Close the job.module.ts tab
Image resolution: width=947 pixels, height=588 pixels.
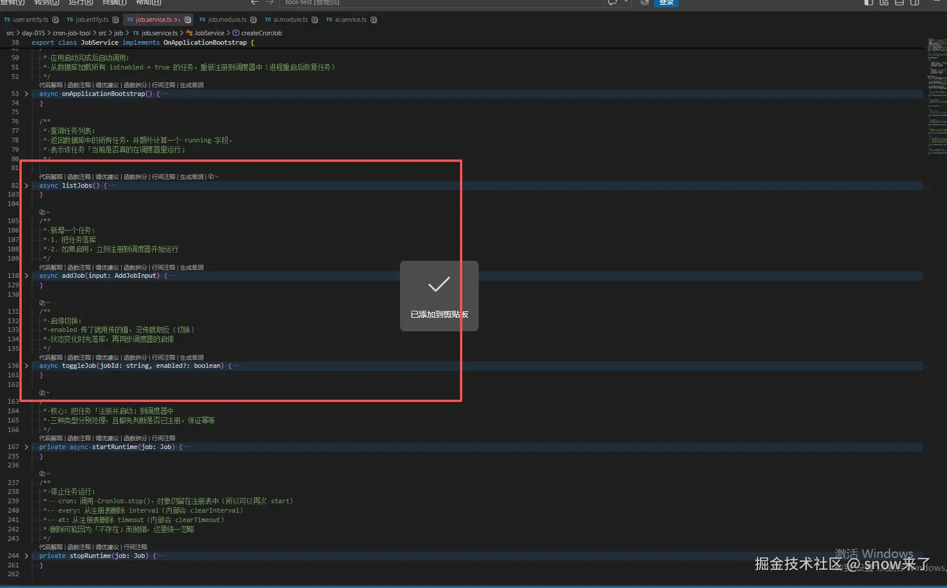tap(254, 19)
